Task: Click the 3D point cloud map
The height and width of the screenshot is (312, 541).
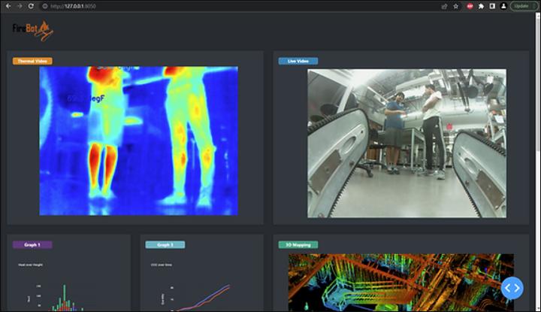Action: click(391, 283)
